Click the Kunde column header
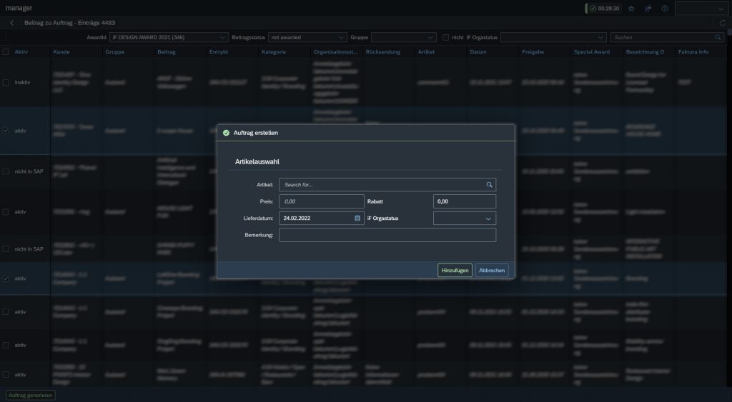Viewport: 732px width, 402px height. pyautogui.click(x=61, y=52)
